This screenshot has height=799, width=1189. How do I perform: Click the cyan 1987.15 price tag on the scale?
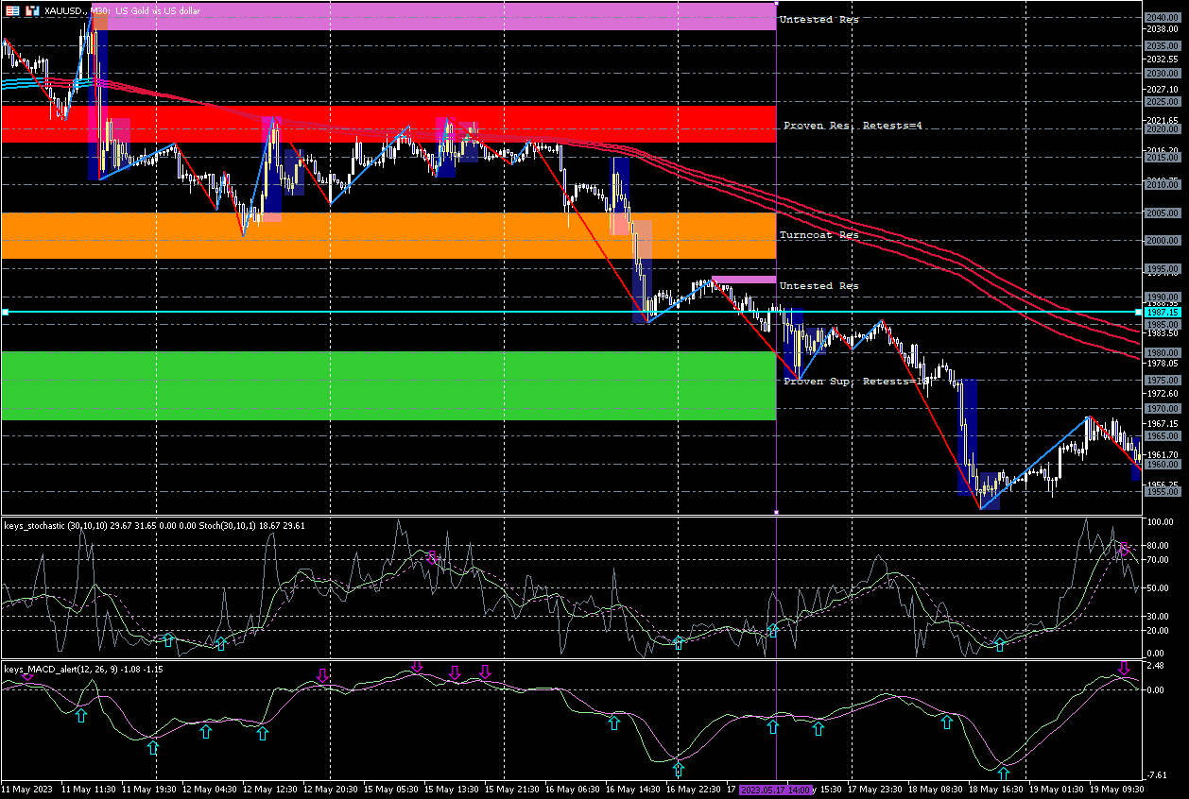pyautogui.click(x=1162, y=312)
